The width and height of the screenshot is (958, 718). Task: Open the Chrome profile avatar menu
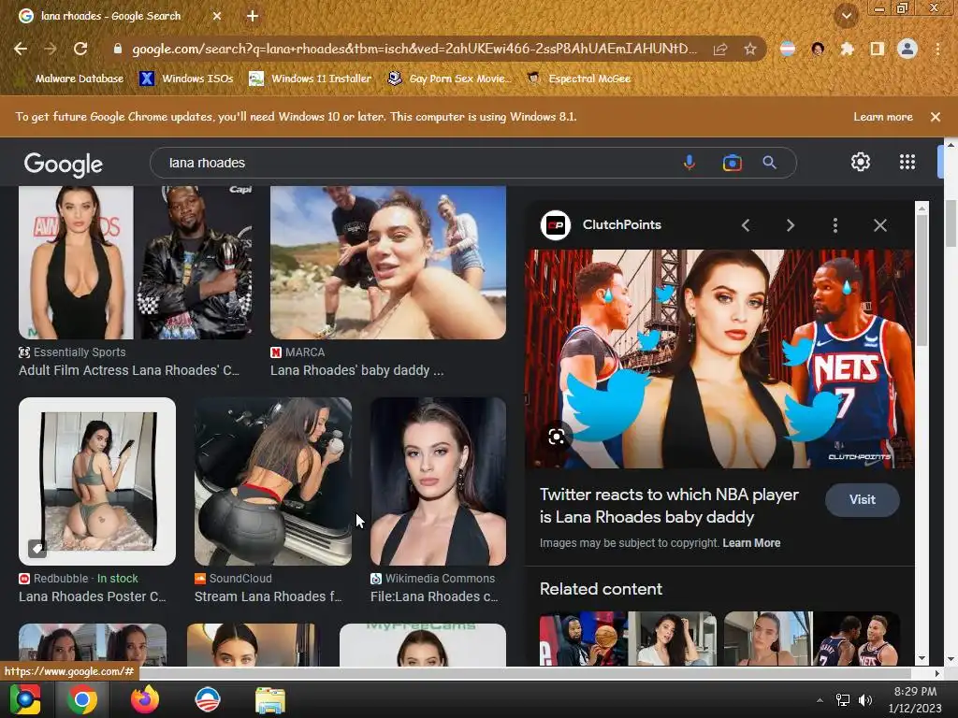907,49
